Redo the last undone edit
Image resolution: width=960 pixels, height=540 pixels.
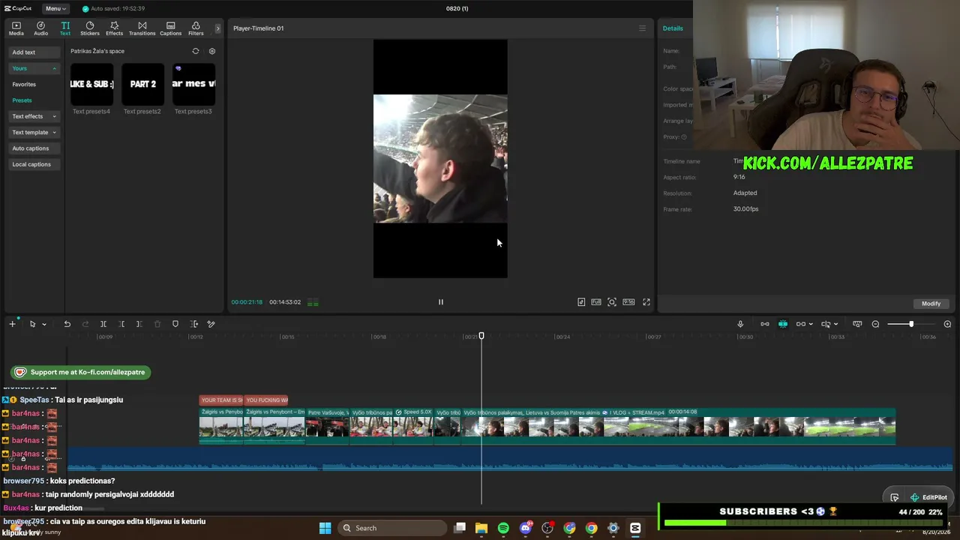pyautogui.click(x=85, y=324)
